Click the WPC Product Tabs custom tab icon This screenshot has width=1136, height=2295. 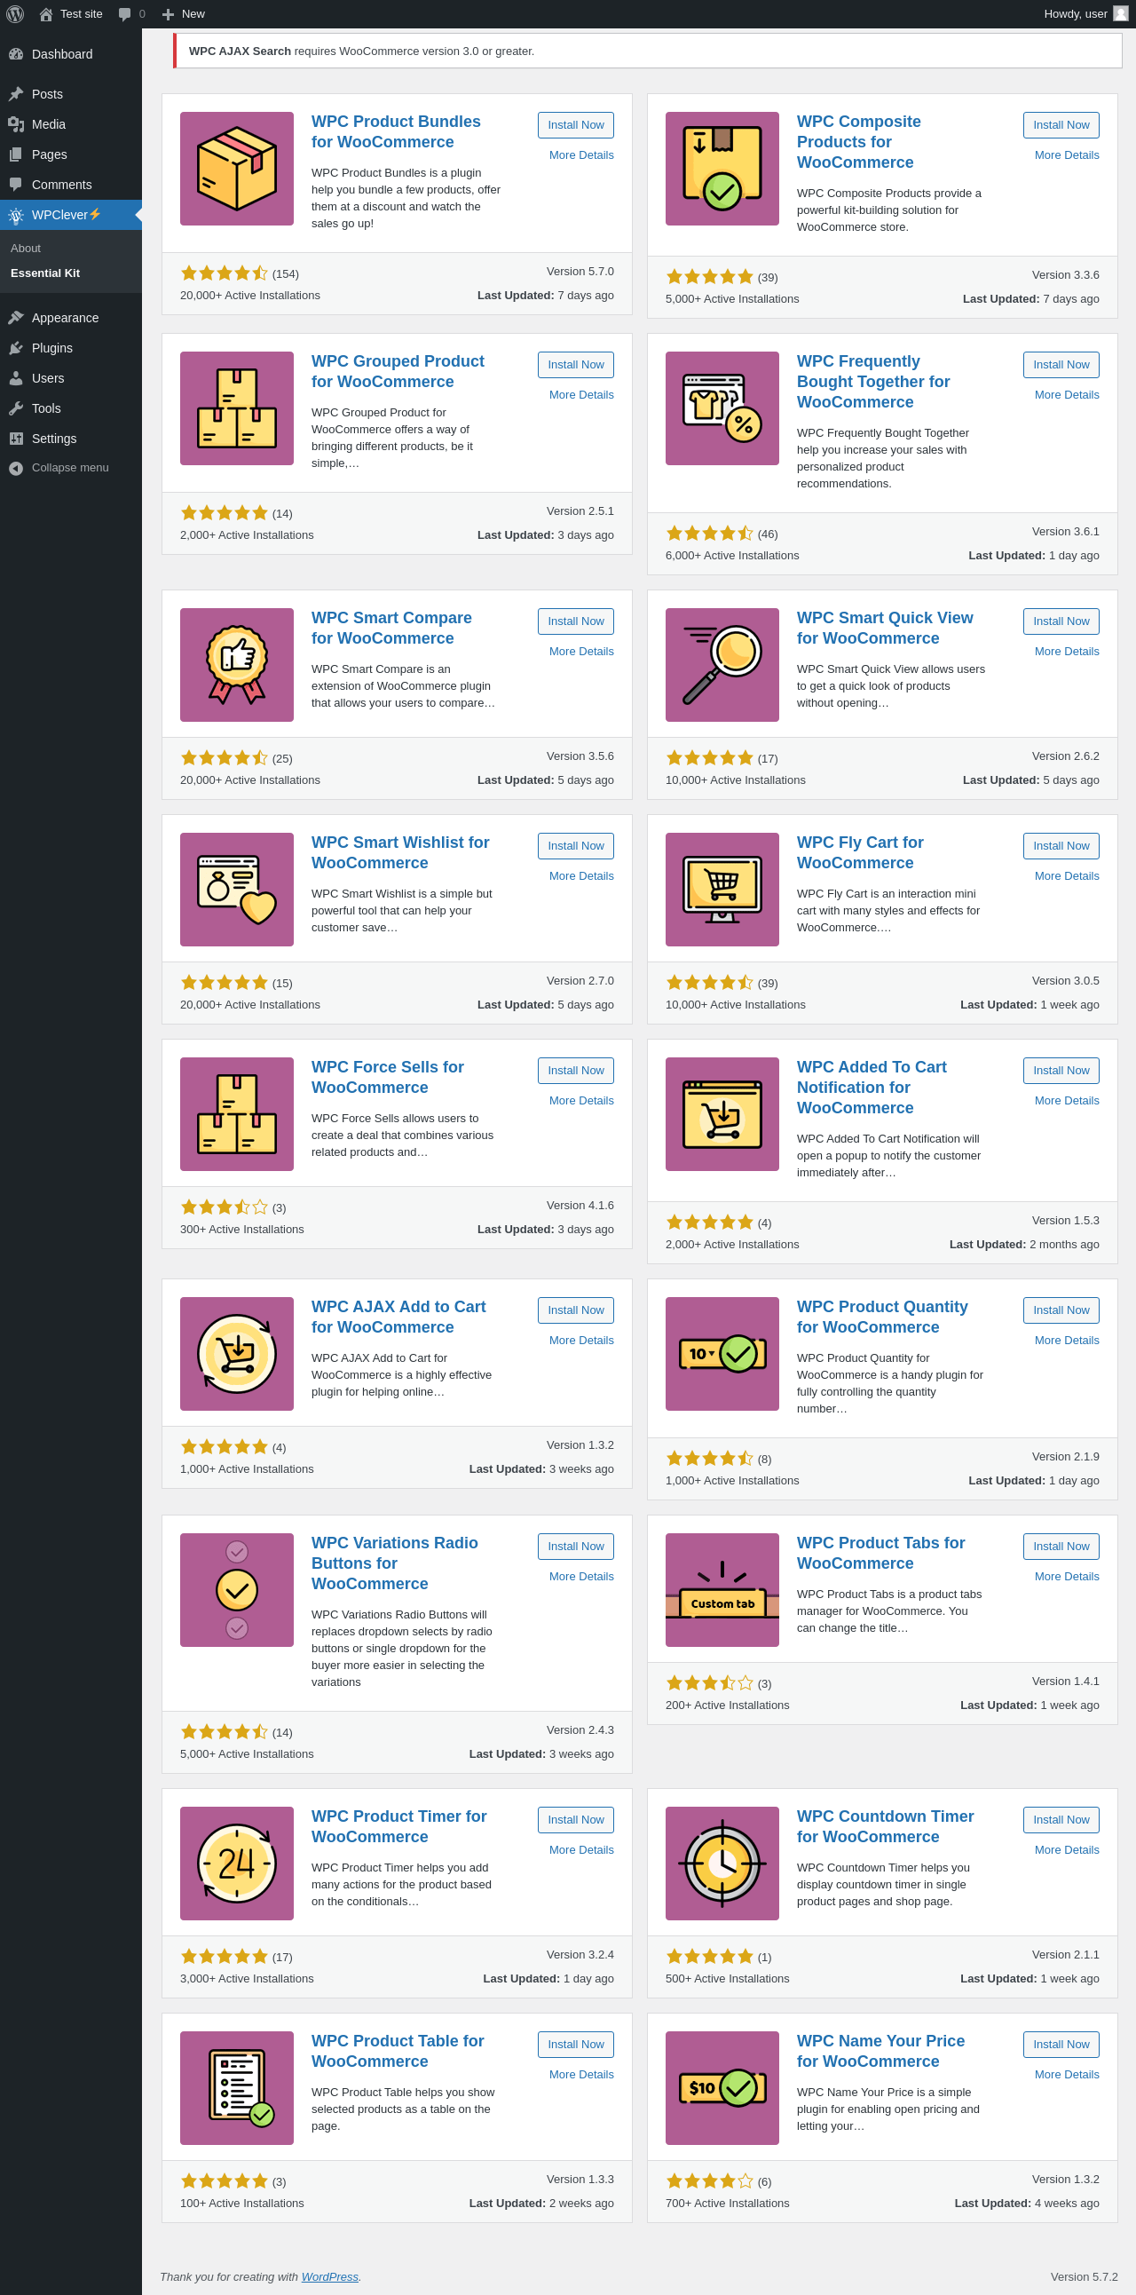tap(722, 1589)
